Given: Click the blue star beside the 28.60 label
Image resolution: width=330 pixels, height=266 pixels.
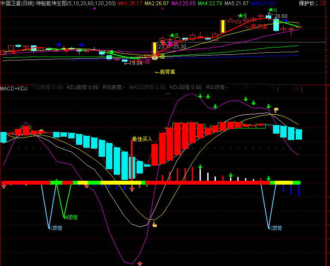Looking at the screenshot, I should [x=286, y=21].
